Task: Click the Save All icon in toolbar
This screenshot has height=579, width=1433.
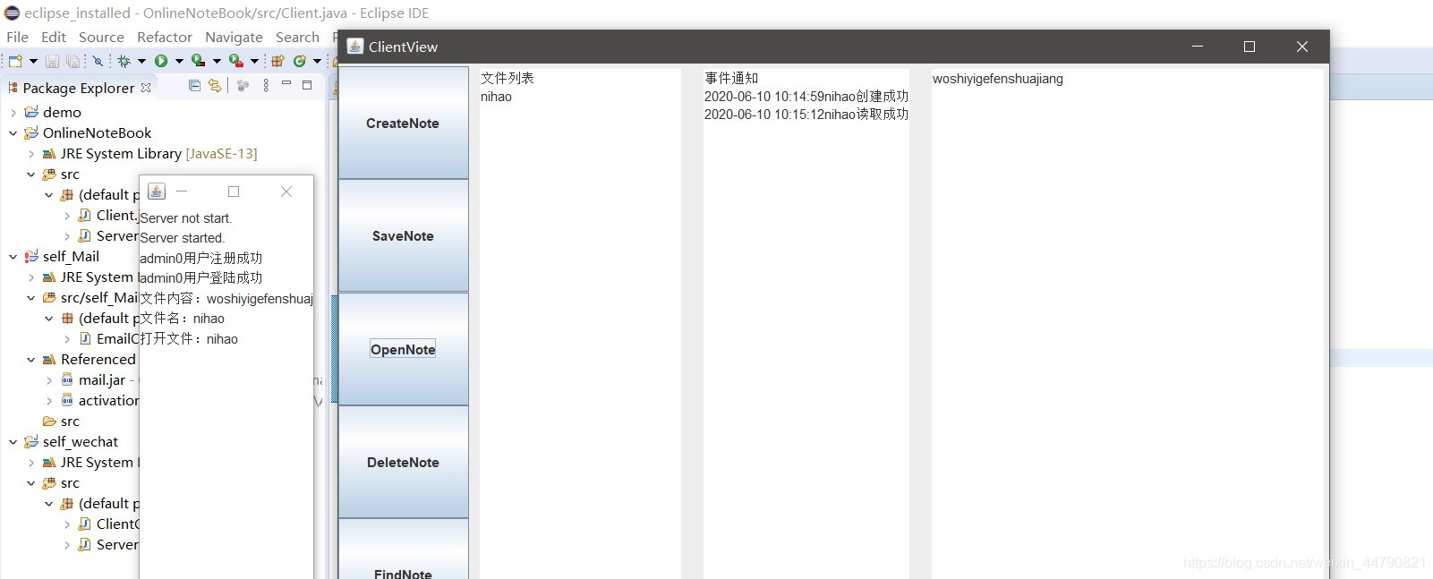Action: point(73,61)
